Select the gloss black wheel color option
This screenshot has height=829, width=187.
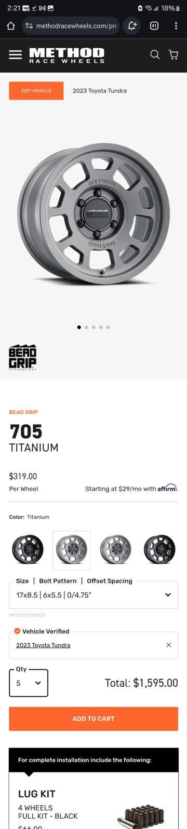tap(159, 550)
